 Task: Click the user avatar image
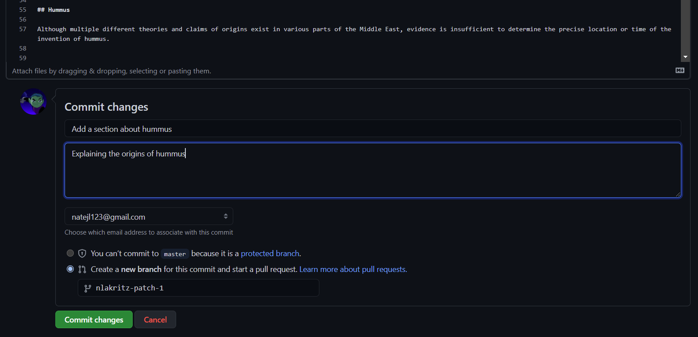[33, 102]
